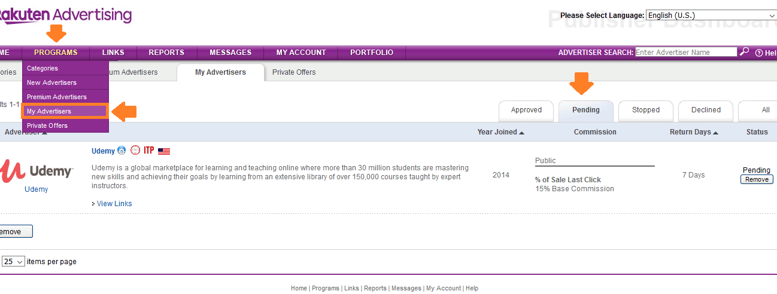Open the PROGRAMS menu
Viewport: 777px width, 294px height.
[x=56, y=53]
